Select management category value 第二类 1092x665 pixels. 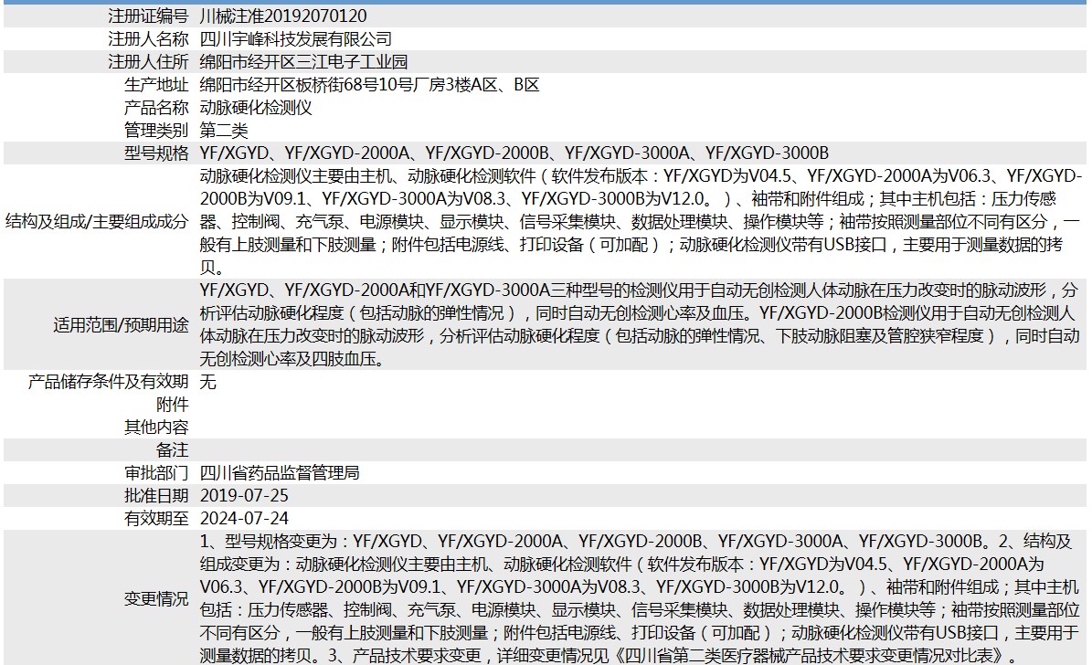point(224,131)
